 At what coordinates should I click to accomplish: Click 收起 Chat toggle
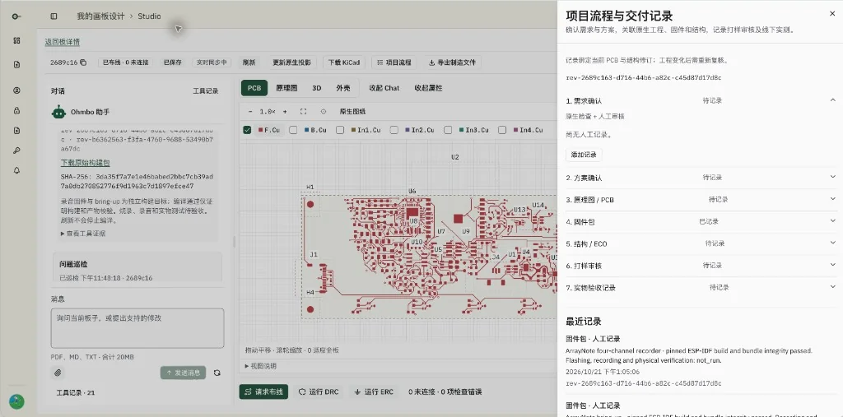pos(384,88)
